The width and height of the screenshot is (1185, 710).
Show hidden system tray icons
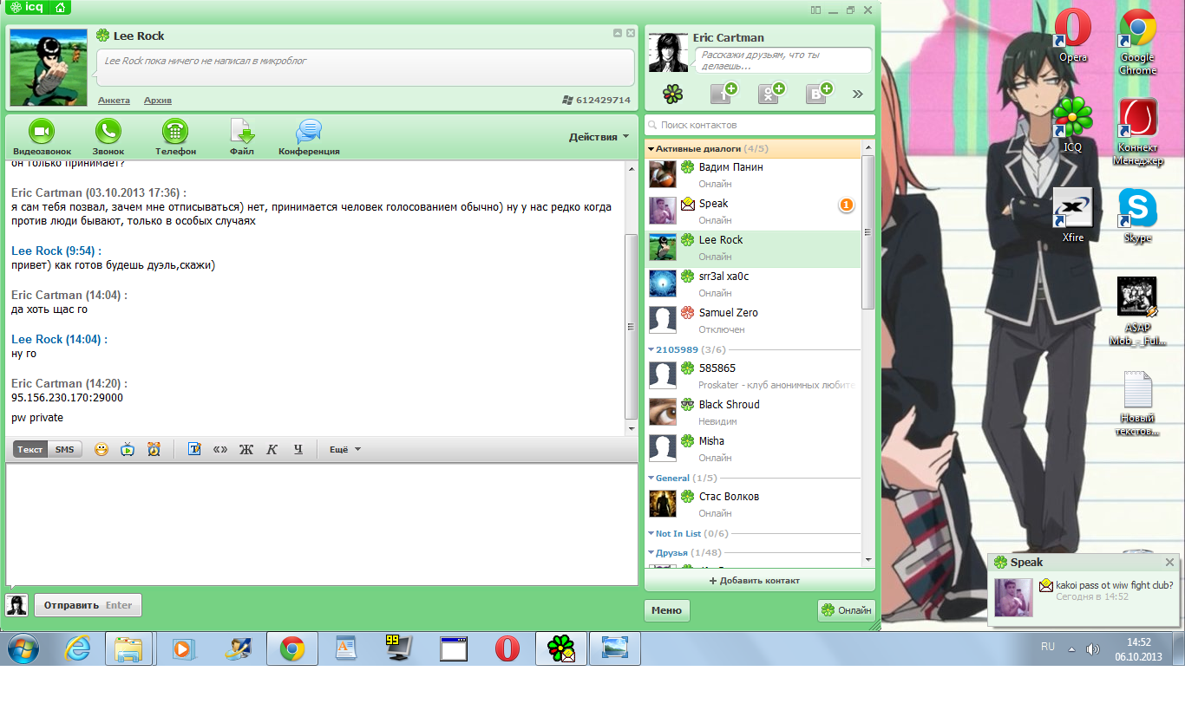1071,648
